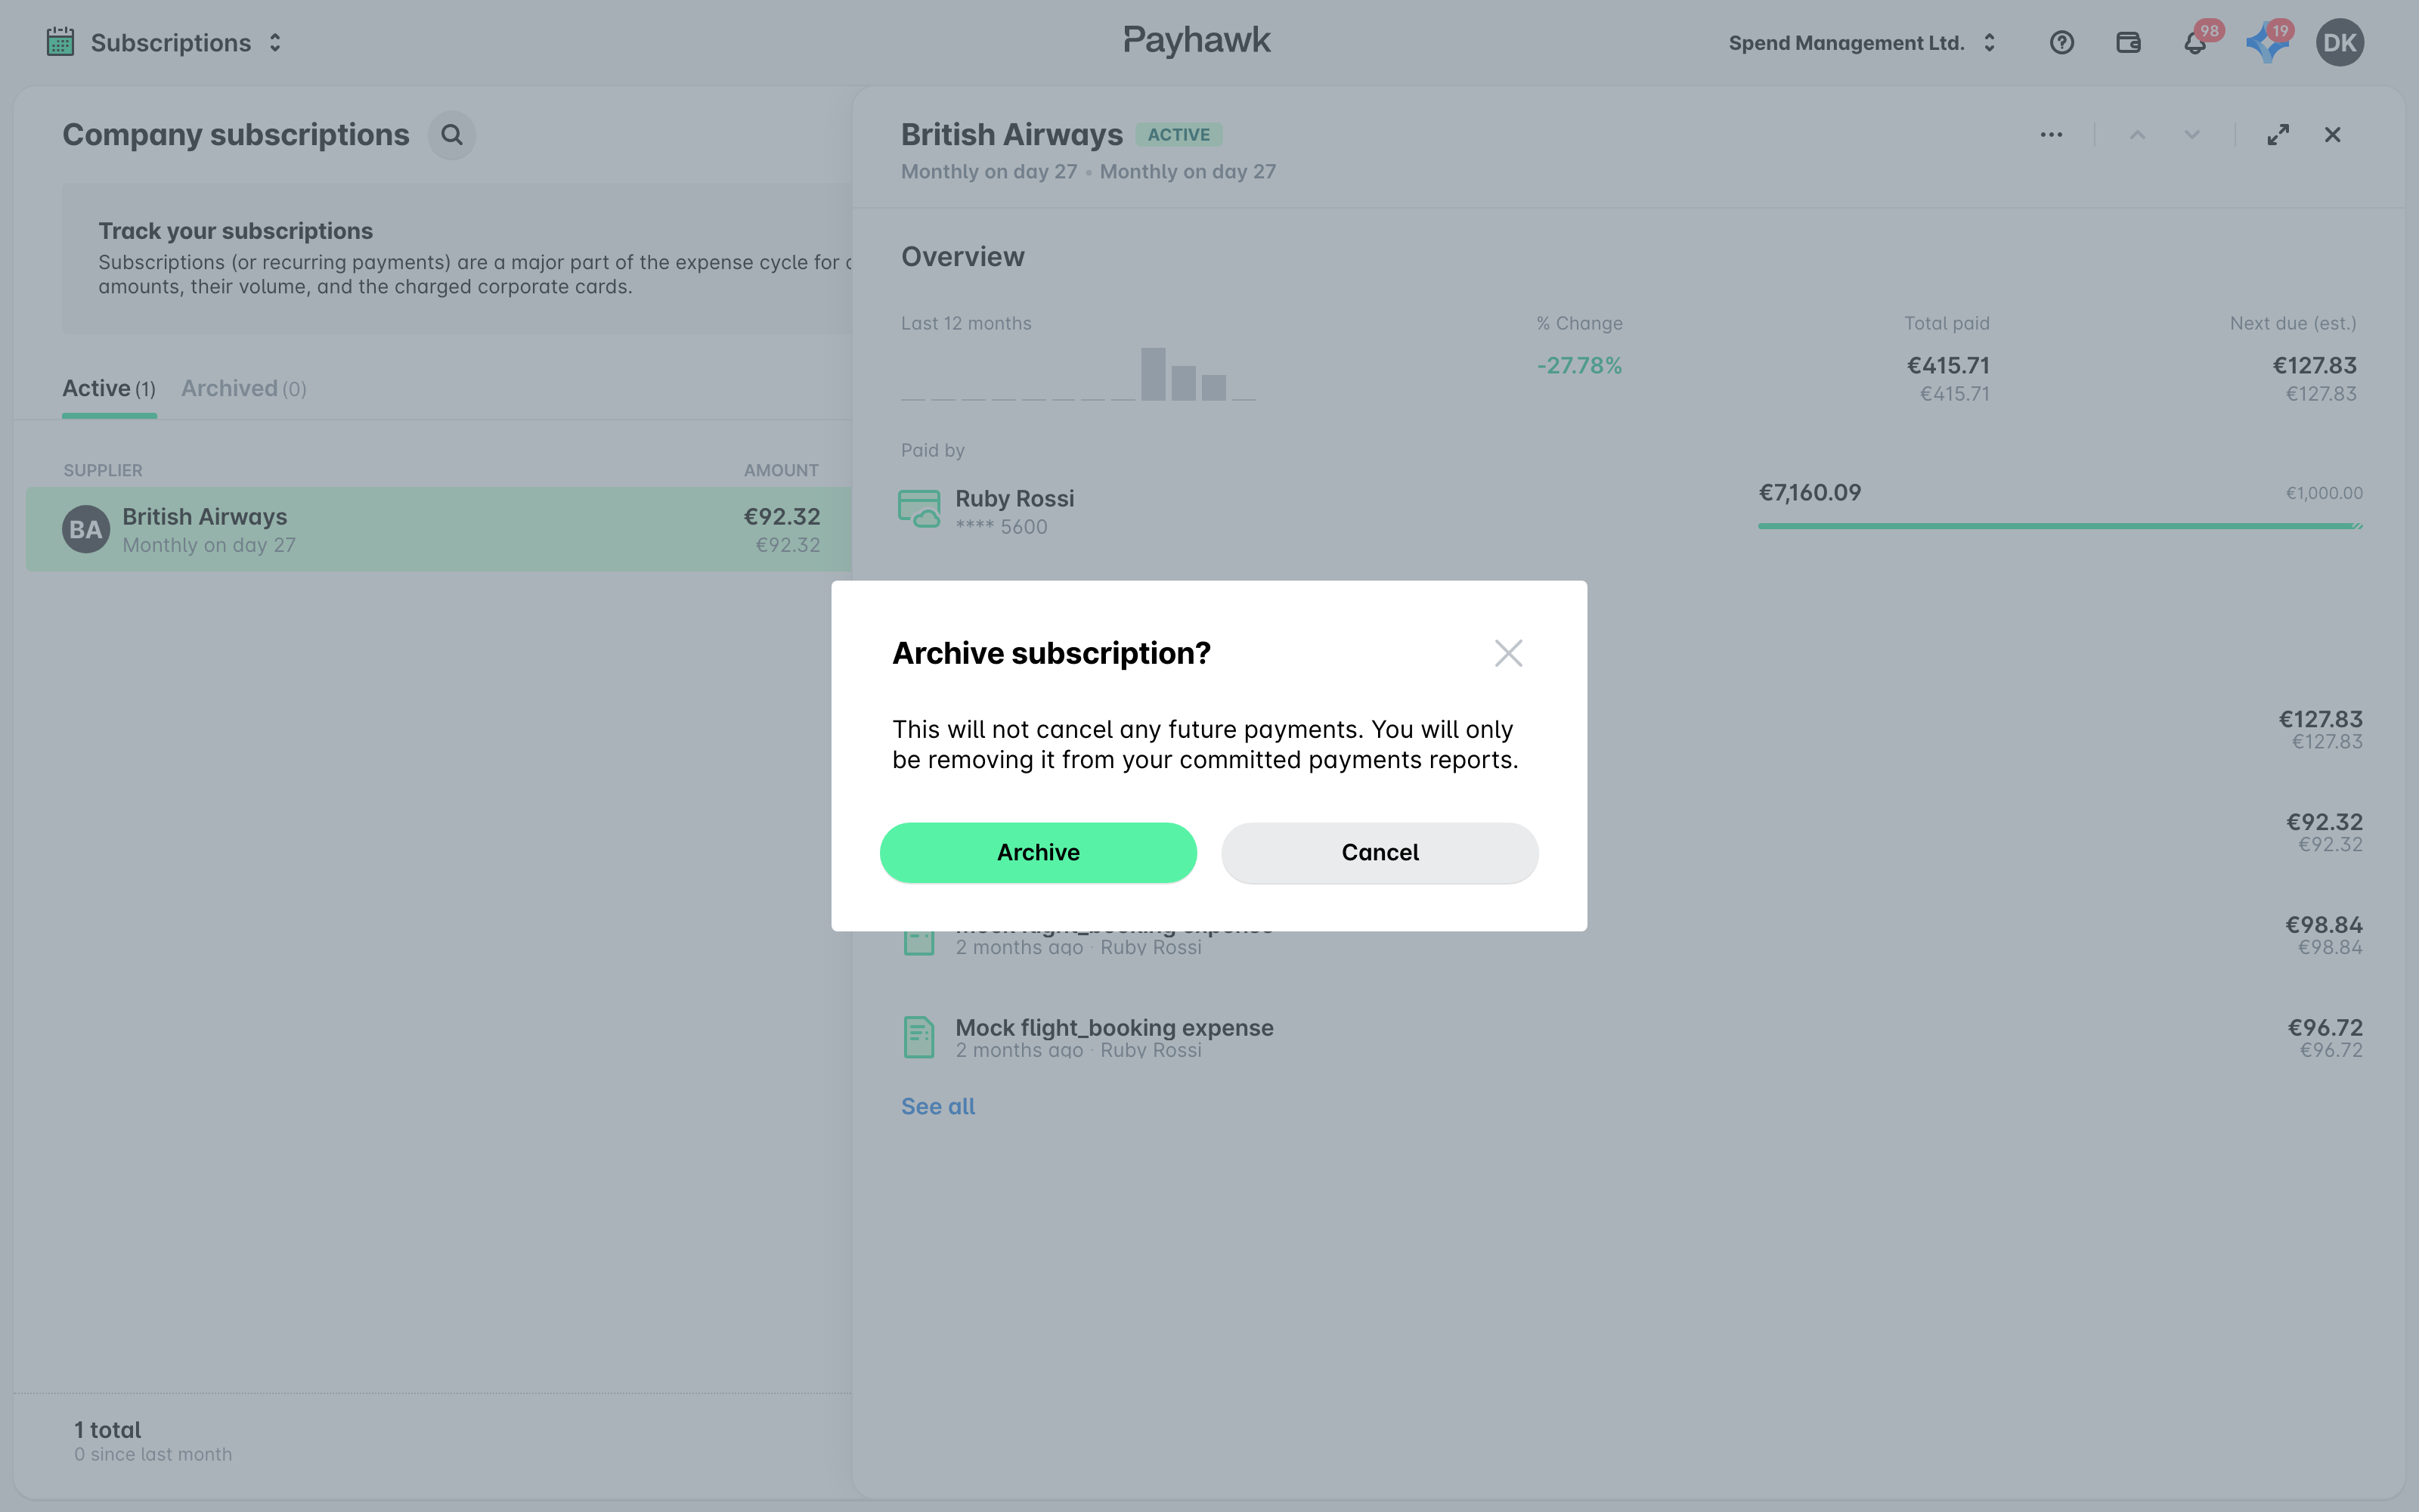Go to previous subscription with up chevron

tap(2137, 135)
